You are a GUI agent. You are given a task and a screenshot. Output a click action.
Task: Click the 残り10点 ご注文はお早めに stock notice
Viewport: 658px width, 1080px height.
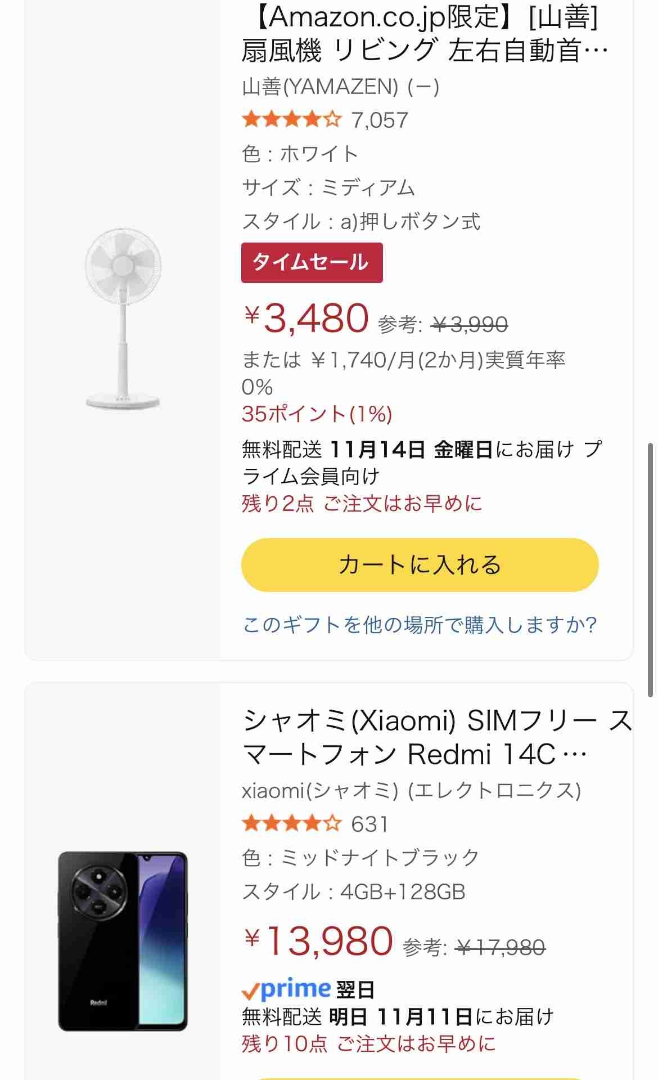[x=368, y=1044]
